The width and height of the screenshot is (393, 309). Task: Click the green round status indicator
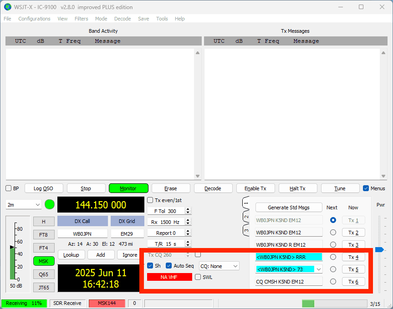coord(50,205)
